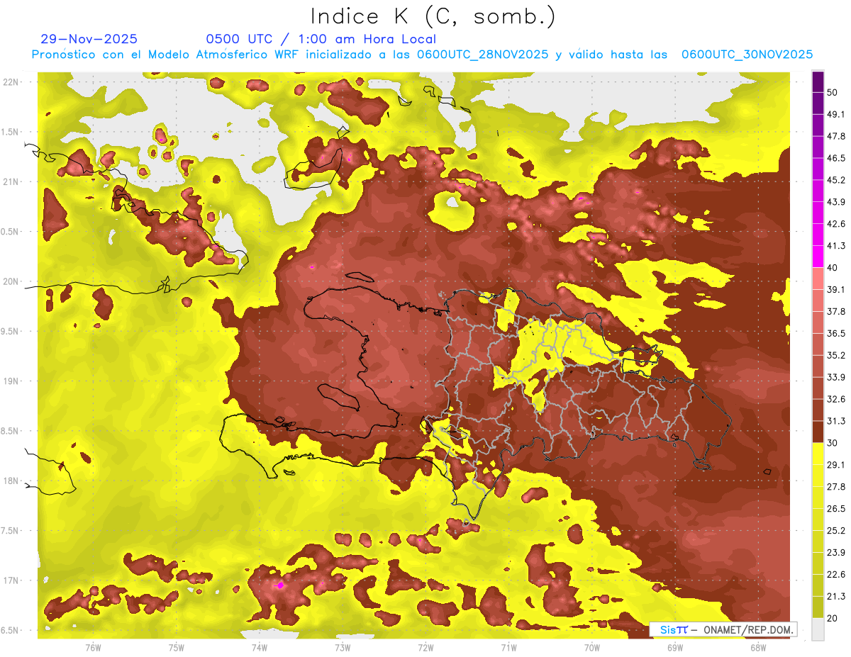The height and width of the screenshot is (657, 851).
Task: Click legend value "42.6"
Action: pos(835,224)
